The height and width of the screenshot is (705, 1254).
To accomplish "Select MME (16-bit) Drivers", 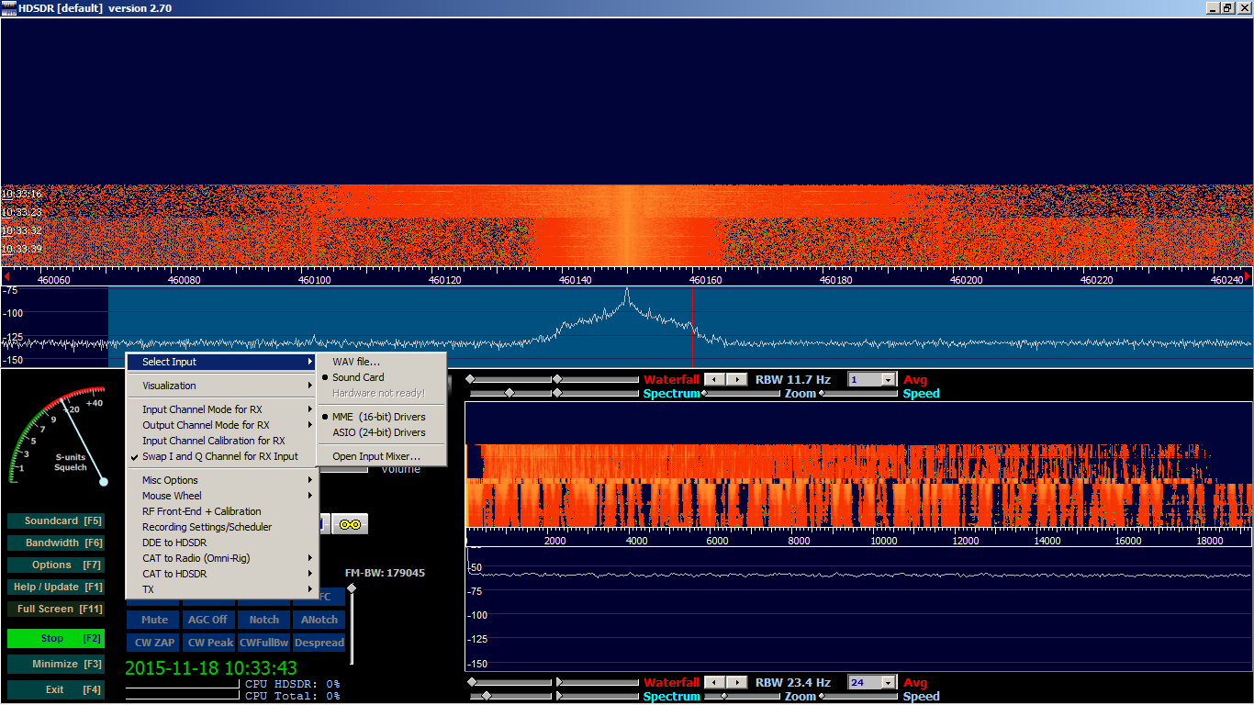I will pyautogui.click(x=381, y=417).
